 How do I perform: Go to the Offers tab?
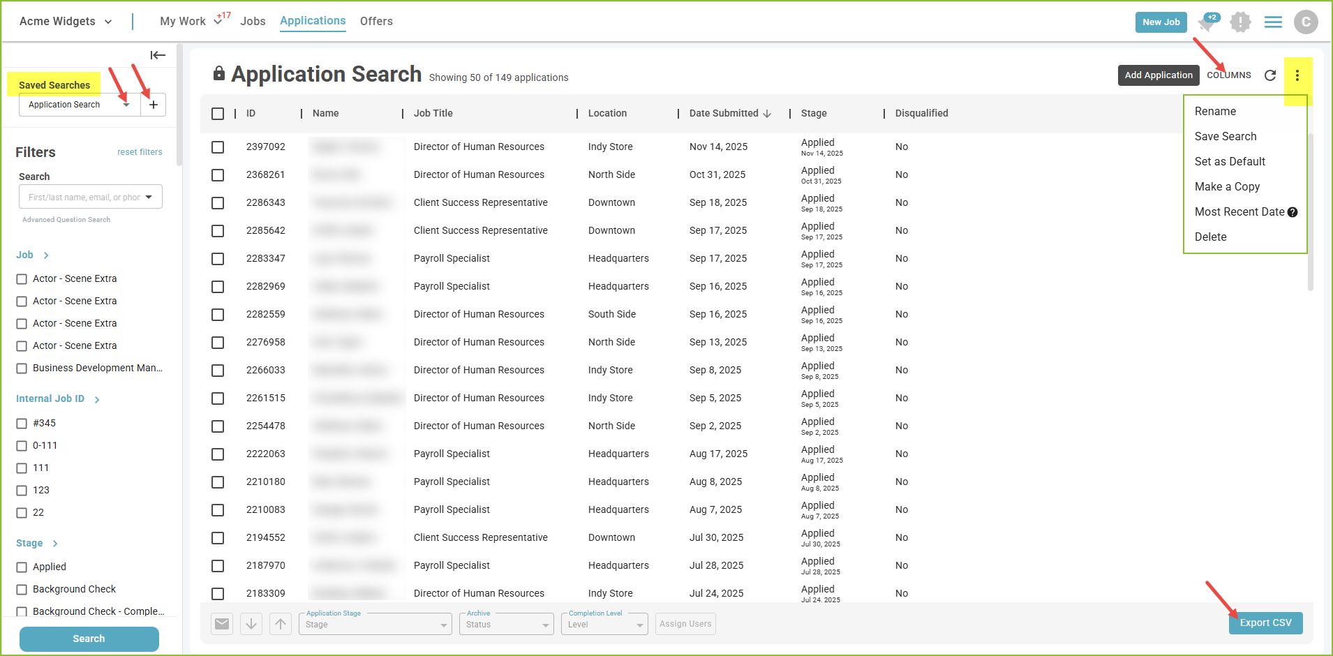376,22
